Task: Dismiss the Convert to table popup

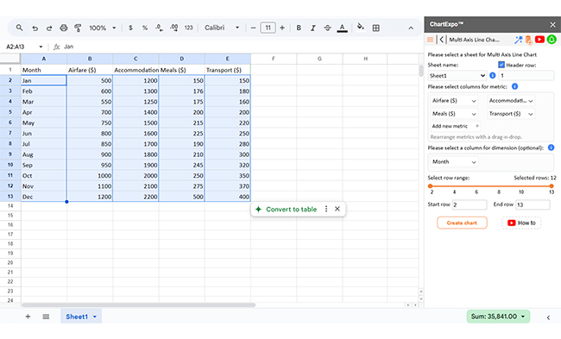Action: click(337, 209)
